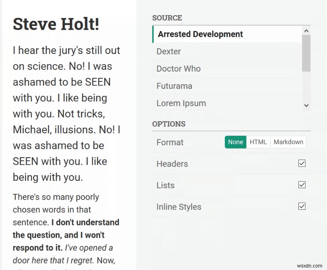This screenshot has height=270, width=327.
Task: Click the "Steve Holt!" heading
Action: pos(56,24)
